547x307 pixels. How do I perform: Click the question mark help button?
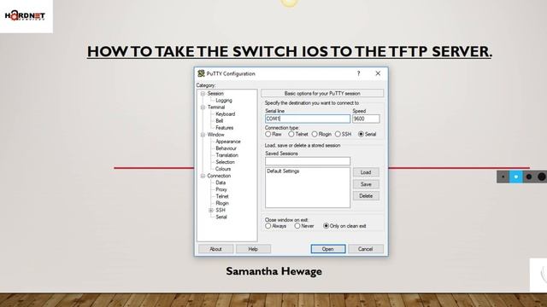point(358,73)
